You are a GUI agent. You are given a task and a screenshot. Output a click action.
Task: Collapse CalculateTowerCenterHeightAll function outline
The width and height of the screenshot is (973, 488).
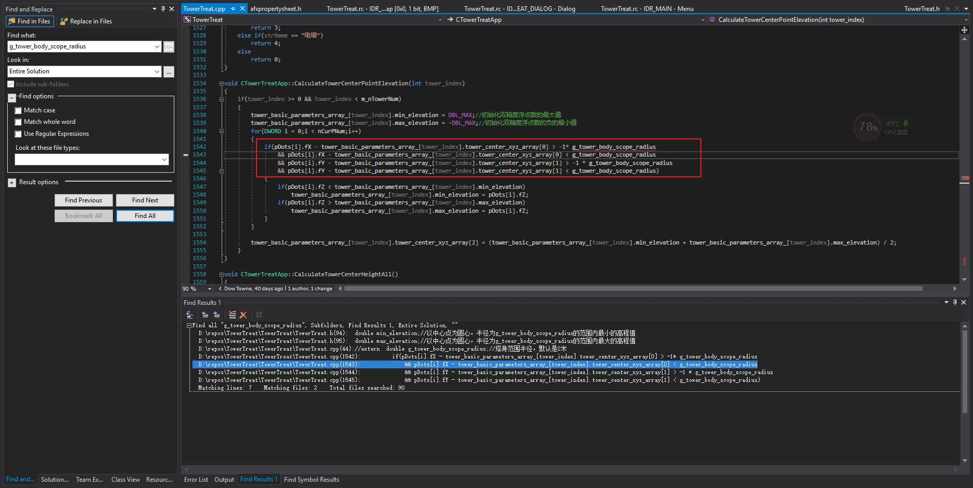[221, 274]
